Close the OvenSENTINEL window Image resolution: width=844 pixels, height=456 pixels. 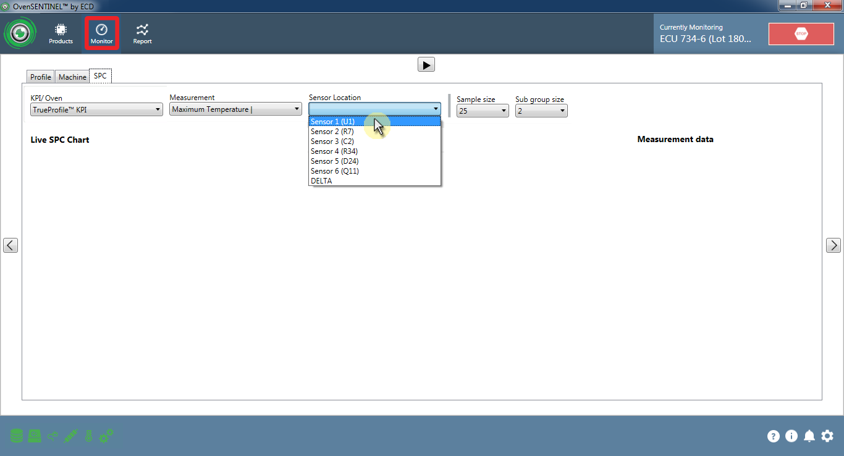[x=827, y=5]
